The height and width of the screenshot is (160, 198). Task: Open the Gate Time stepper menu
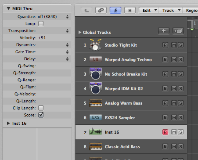click(x=67, y=52)
